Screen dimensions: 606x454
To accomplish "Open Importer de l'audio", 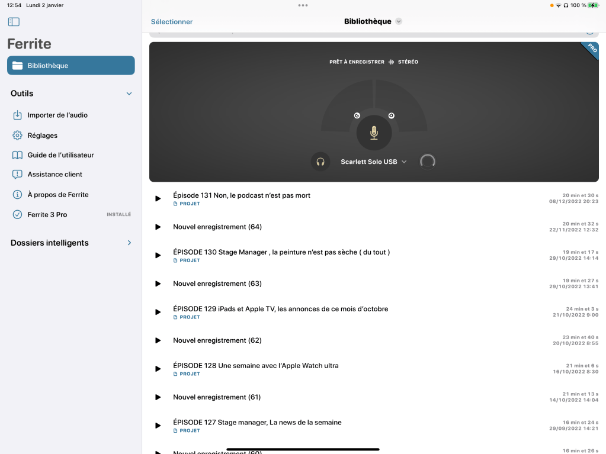I will click(x=57, y=115).
